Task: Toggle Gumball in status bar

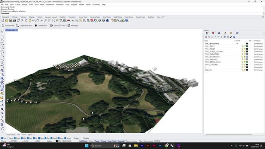Action: pos(121,141)
